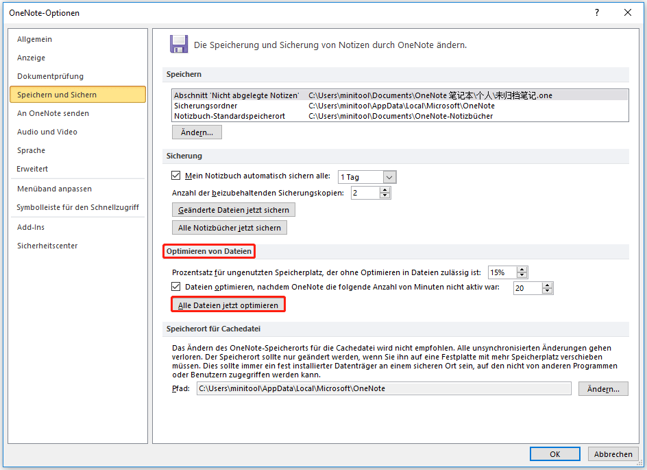Decrease the 15% percentage value
Image resolution: width=647 pixels, height=470 pixels.
pos(522,275)
